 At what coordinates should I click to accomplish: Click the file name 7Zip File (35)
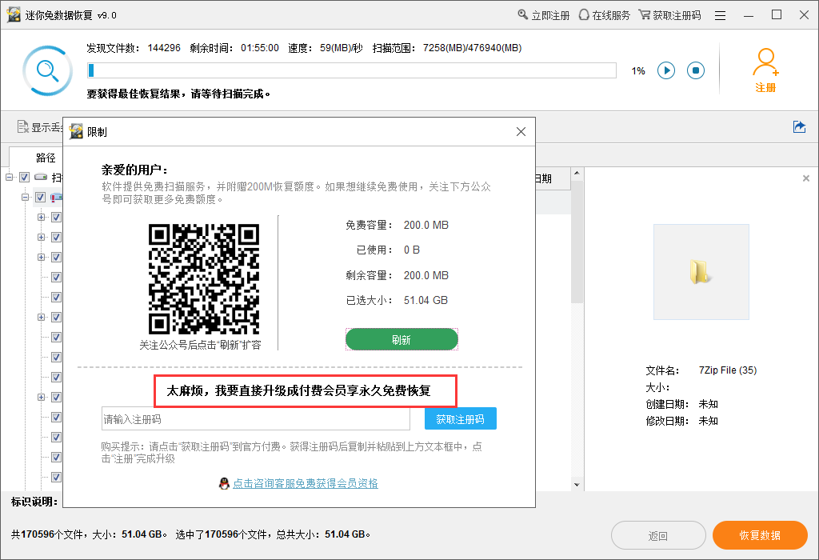click(728, 370)
